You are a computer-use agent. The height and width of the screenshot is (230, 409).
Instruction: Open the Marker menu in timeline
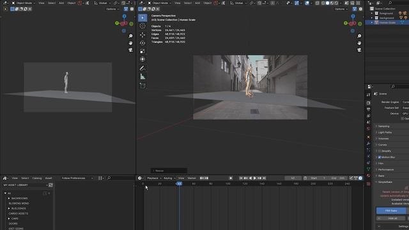tap(192, 178)
